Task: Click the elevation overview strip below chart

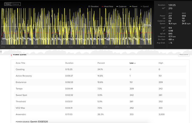Action: 96,52
